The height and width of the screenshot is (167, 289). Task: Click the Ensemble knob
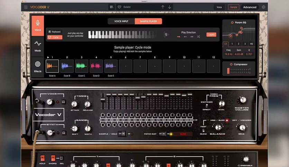pyautogui.click(x=246, y=159)
